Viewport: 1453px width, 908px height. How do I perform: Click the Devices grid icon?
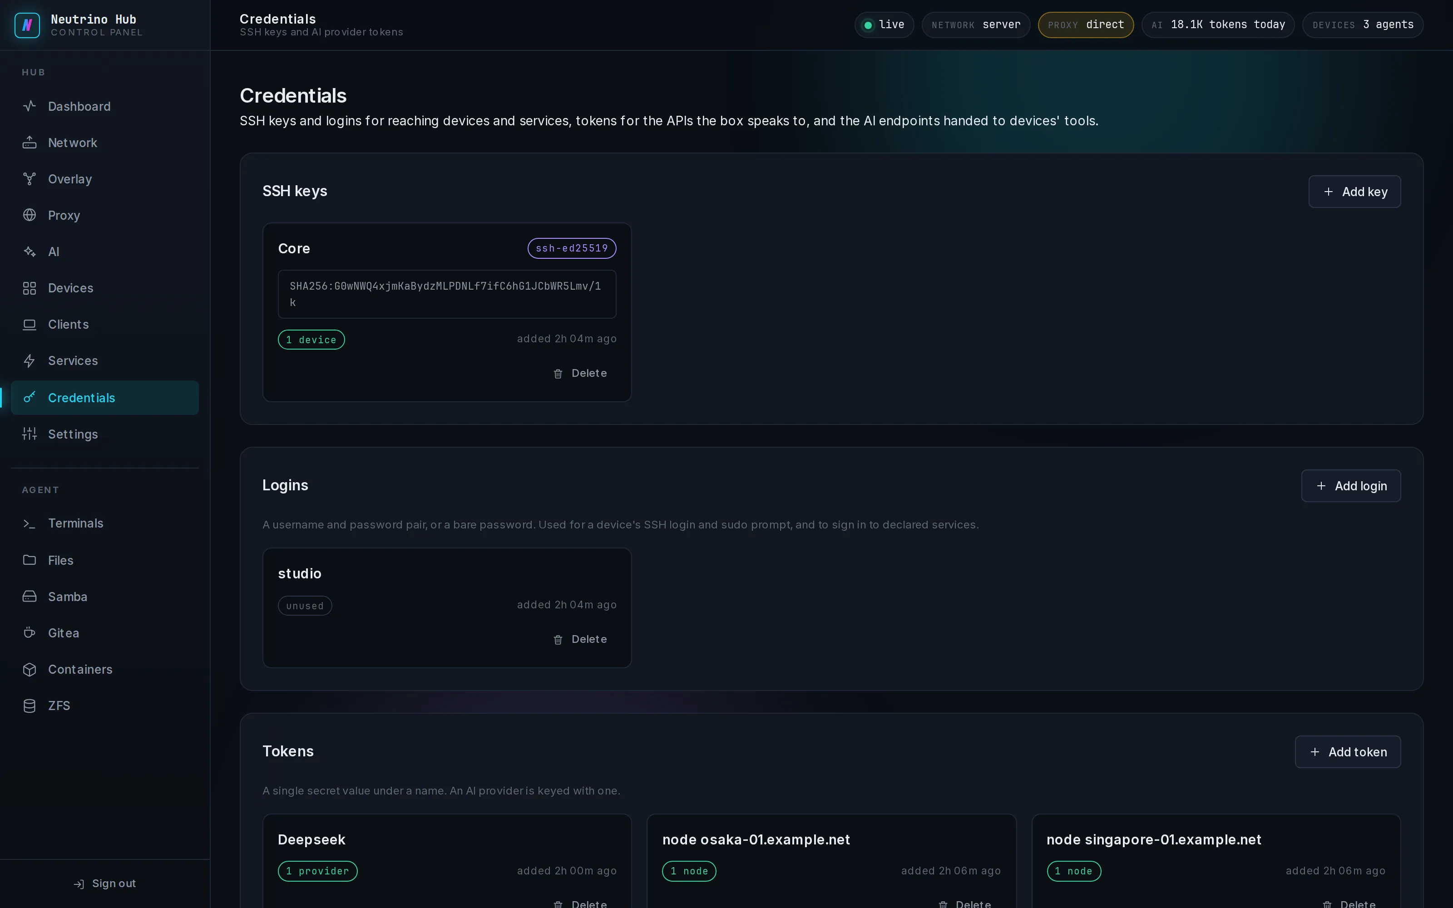click(30, 288)
